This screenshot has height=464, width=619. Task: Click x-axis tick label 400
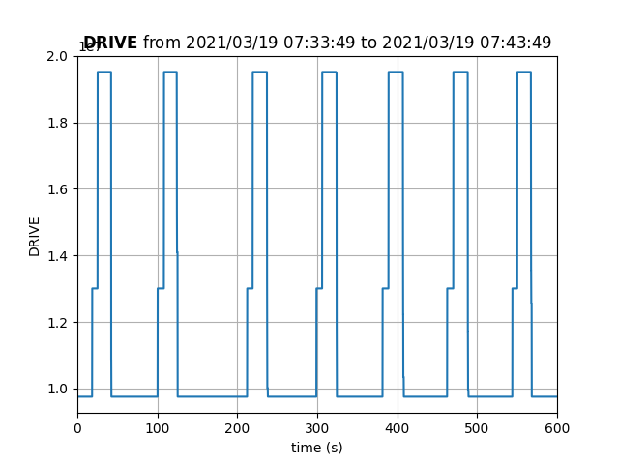(398, 428)
